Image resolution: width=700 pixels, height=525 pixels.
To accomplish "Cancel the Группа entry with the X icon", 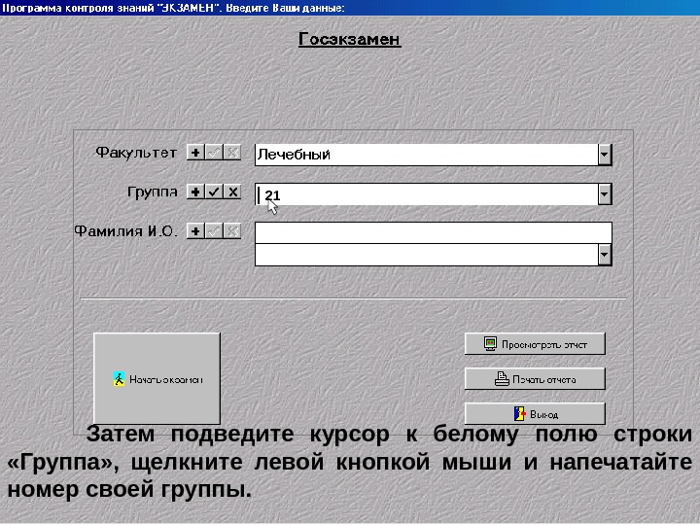I will coord(232,192).
